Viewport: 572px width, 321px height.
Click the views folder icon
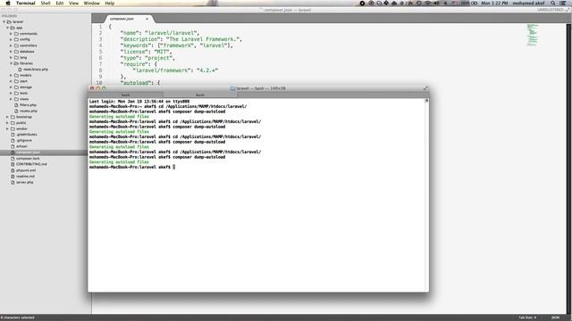(16, 99)
